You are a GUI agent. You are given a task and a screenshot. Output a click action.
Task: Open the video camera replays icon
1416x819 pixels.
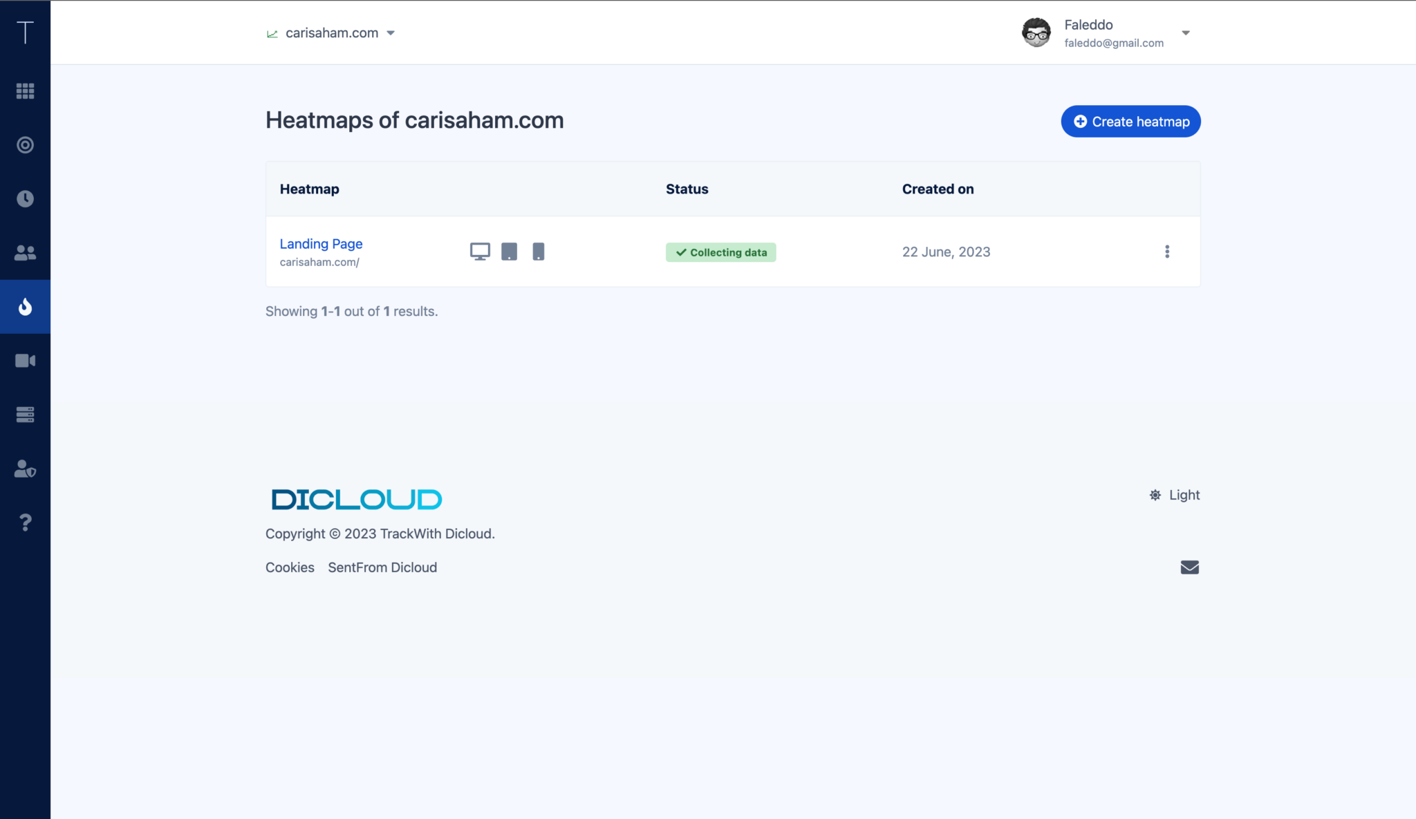pos(25,361)
